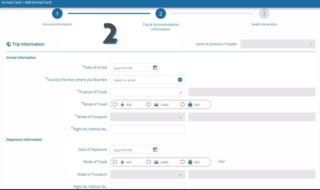Image resolution: width=320 pixels, height=190 pixels.
Task: Open the Purpose of Travel dropdown
Action: tap(180, 92)
